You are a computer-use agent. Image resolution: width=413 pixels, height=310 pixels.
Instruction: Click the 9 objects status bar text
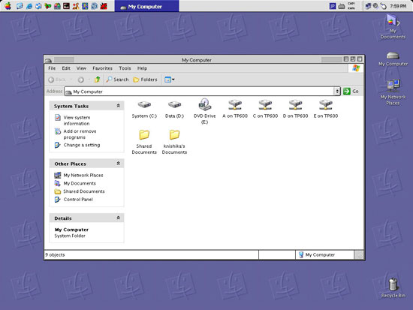coord(55,254)
